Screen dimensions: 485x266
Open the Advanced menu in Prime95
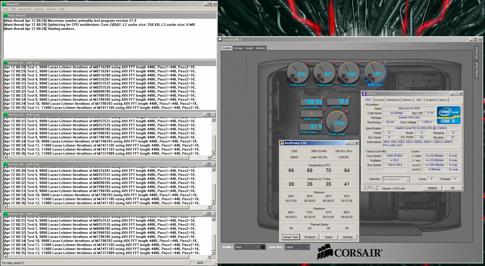point(25,9)
